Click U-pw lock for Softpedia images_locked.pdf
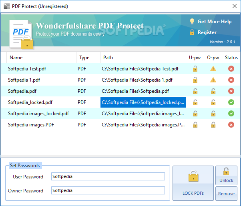Image resolution: width=241 pixels, height=206 pixels. [x=195, y=114]
